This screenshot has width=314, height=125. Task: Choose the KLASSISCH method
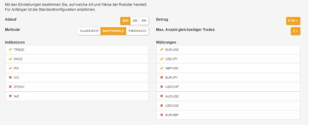pyautogui.click(x=89, y=31)
